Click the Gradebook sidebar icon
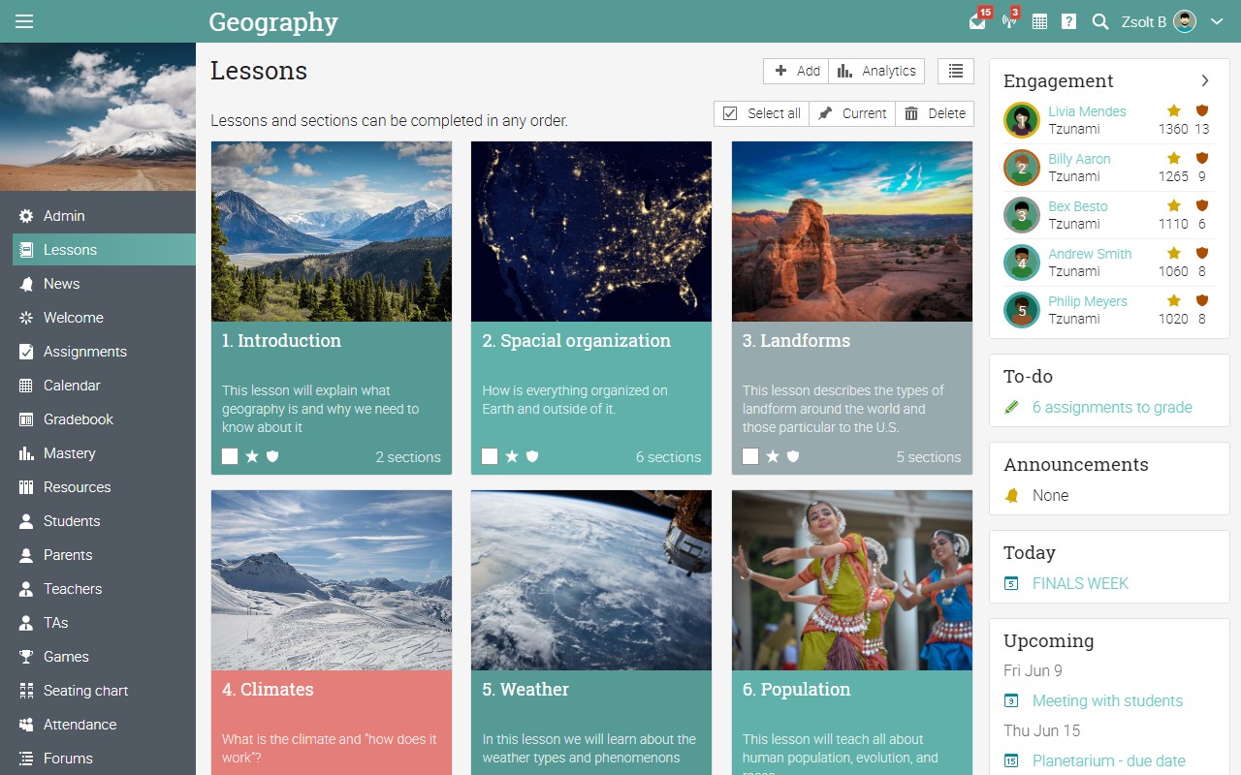 coord(26,419)
